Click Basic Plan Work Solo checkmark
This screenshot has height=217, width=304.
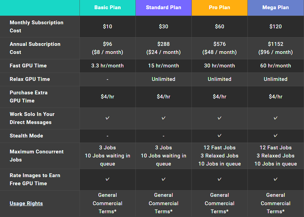(x=107, y=118)
